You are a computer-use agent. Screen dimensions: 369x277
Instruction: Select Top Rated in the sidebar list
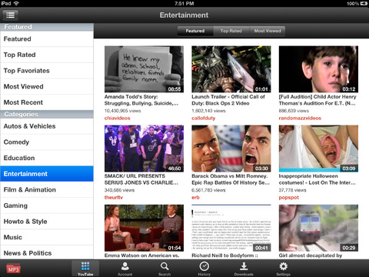pos(47,55)
